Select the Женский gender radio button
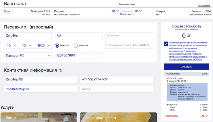This screenshot has width=213, height=122. tap(76, 45)
